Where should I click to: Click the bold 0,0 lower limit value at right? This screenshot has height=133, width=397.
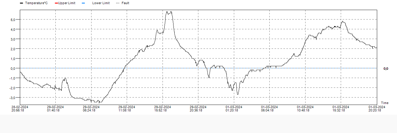(386, 69)
